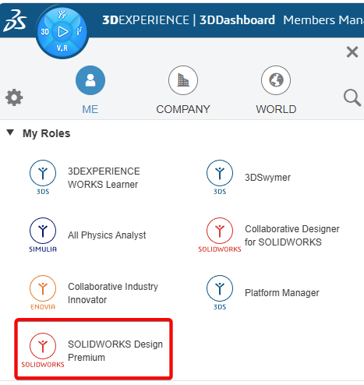Open the 3DSwymer role icon
Viewport: 364px width, 385px height.
click(220, 177)
